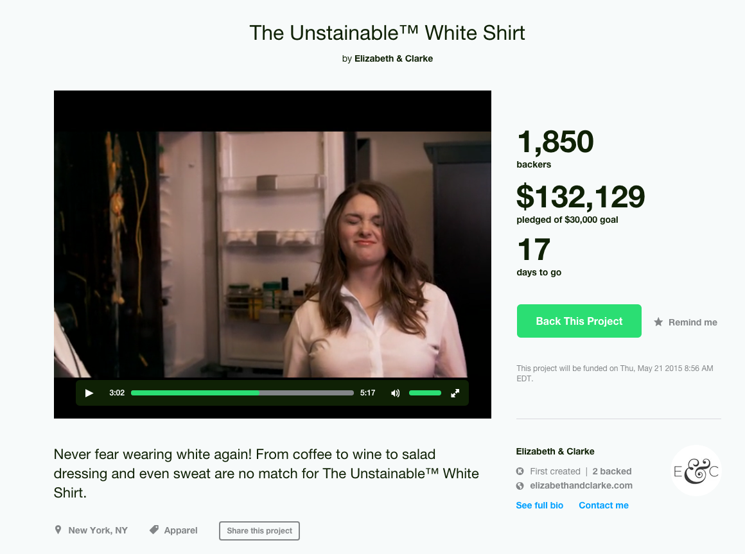Adjust the video volume slider

pyautogui.click(x=425, y=393)
